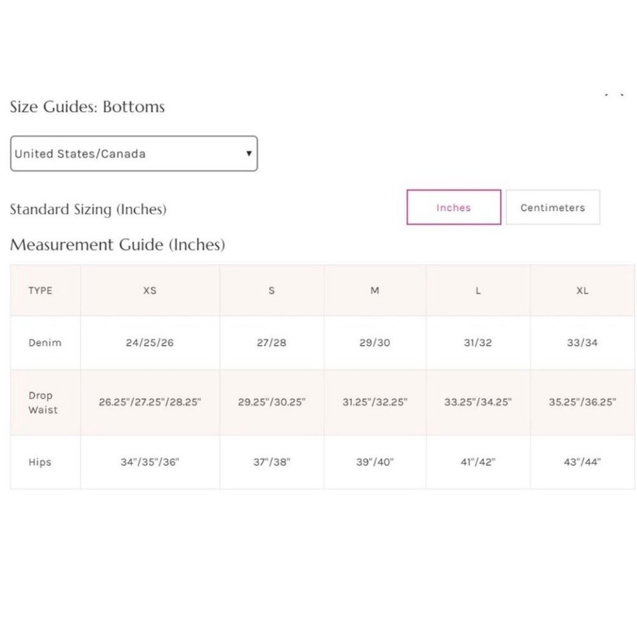Screen dimensions: 637x637
Task: Click the dropdown arrow beside United States/Canada
Action: click(x=248, y=154)
